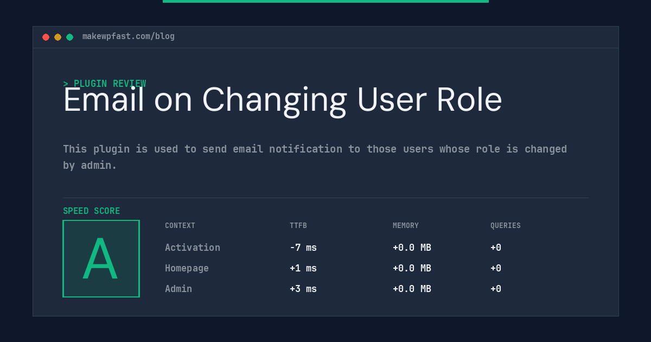Click the plugin description paragraph
Viewport: 651px width, 342px height.
(x=315, y=157)
